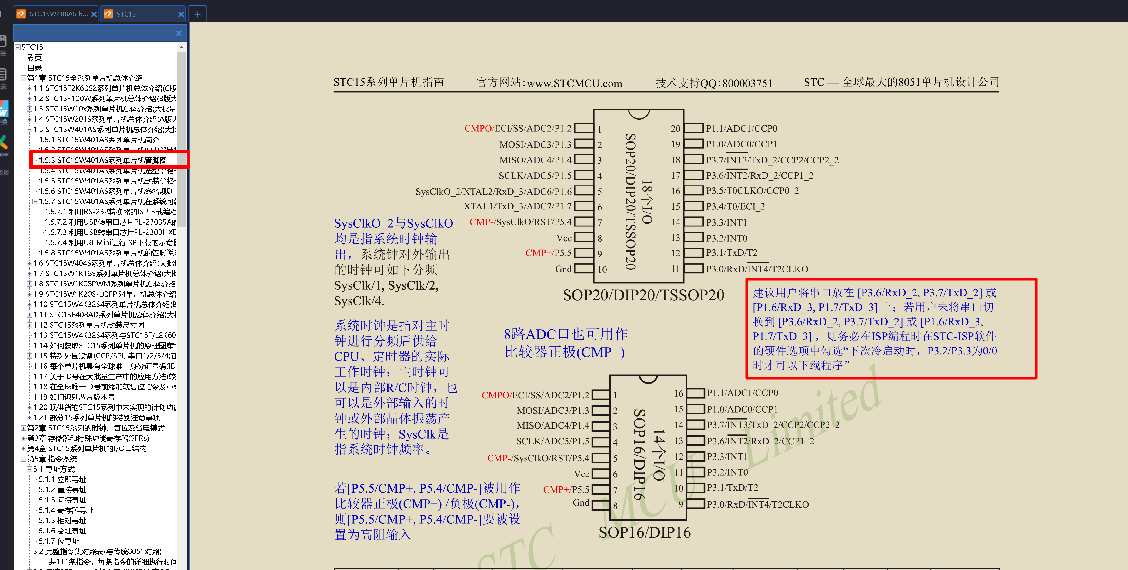
Task: Expand 第3章 存储器和特殊功能寄存器
Action: click(24, 438)
